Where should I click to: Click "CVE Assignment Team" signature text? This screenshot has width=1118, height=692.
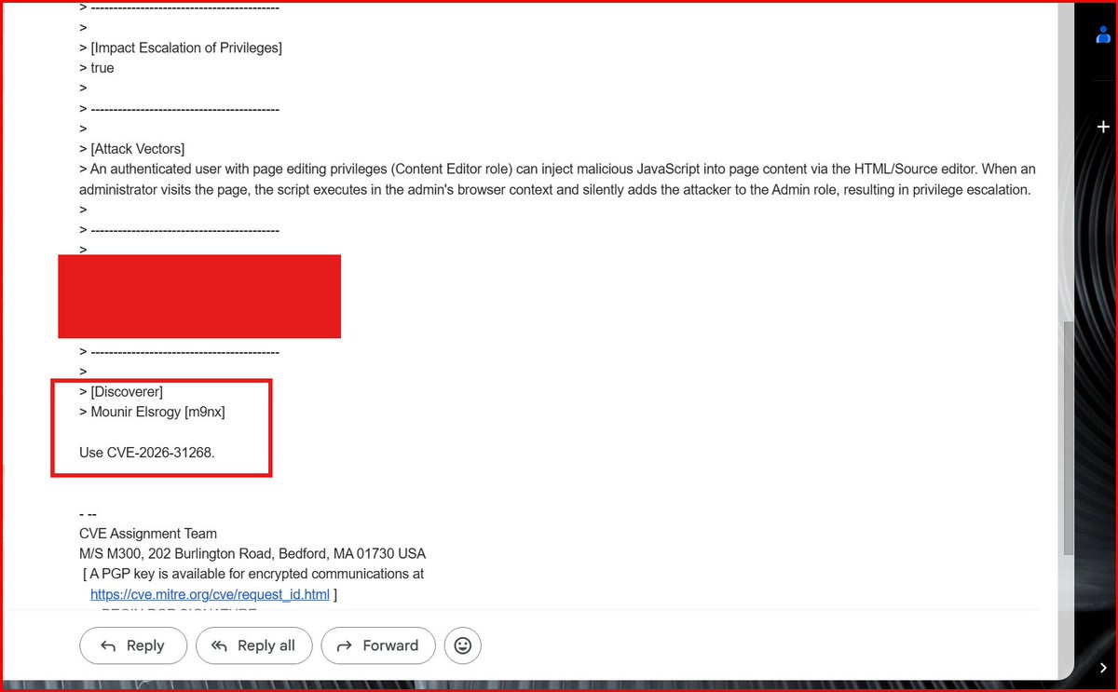(x=148, y=534)
